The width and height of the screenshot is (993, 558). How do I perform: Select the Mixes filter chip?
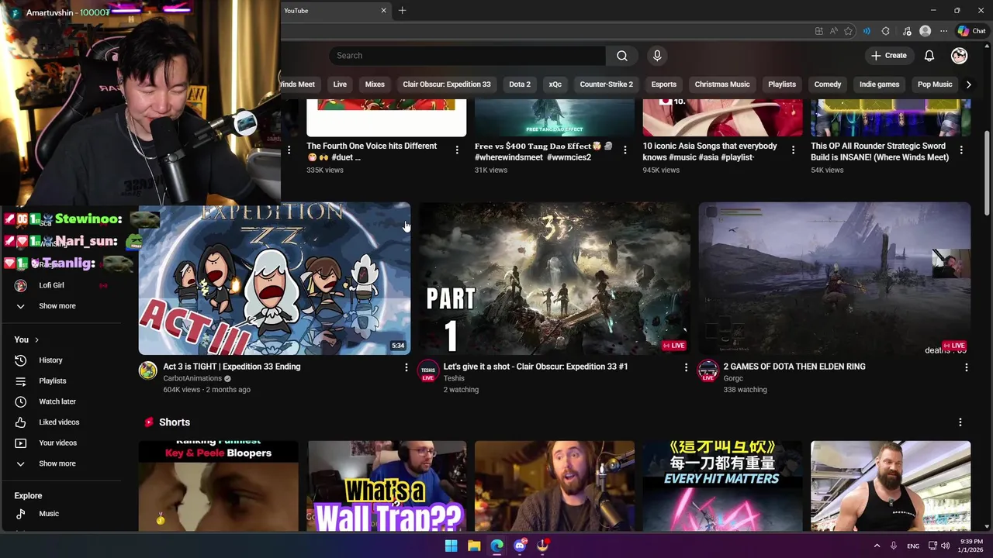click(x=375, y=84)
